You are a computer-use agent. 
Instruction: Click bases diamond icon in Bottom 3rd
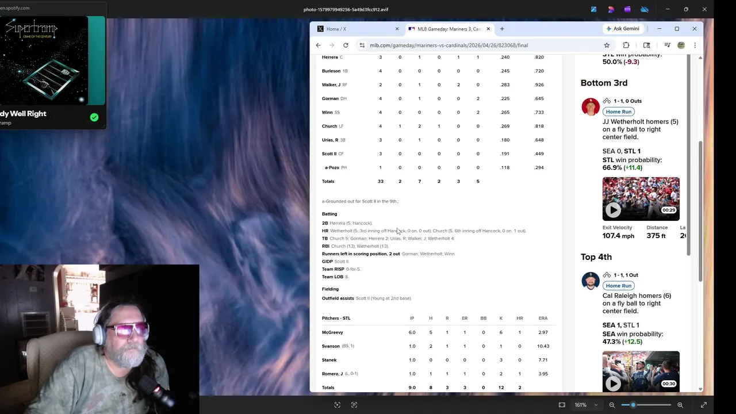click(607, 101)
